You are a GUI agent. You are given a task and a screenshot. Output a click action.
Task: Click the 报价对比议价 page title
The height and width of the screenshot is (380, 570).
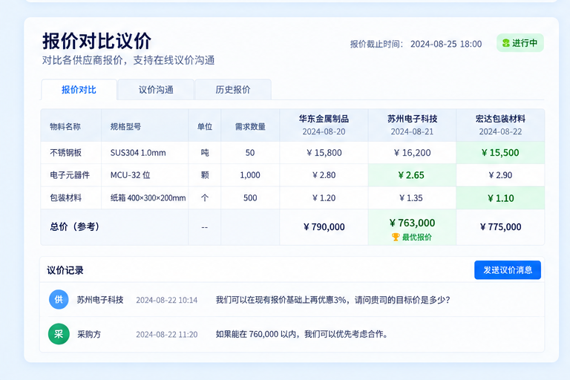click(x=96, y=41)
